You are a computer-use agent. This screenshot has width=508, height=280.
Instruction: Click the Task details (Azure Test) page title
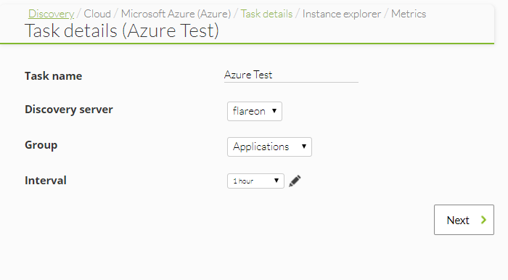click(x=122, y=31)
